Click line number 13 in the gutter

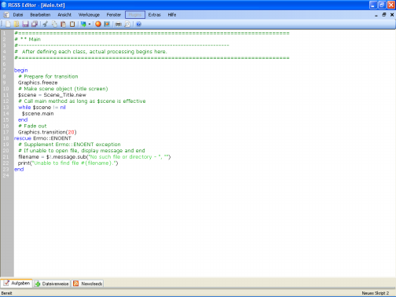6,108
